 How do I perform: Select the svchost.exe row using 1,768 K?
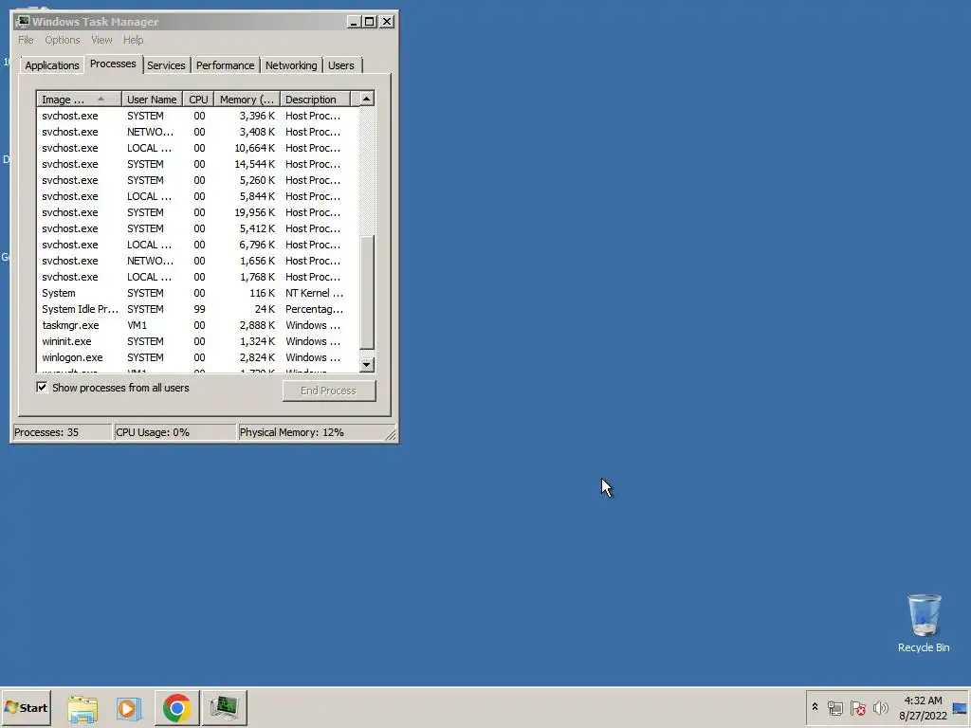click(x=198, y=277)
